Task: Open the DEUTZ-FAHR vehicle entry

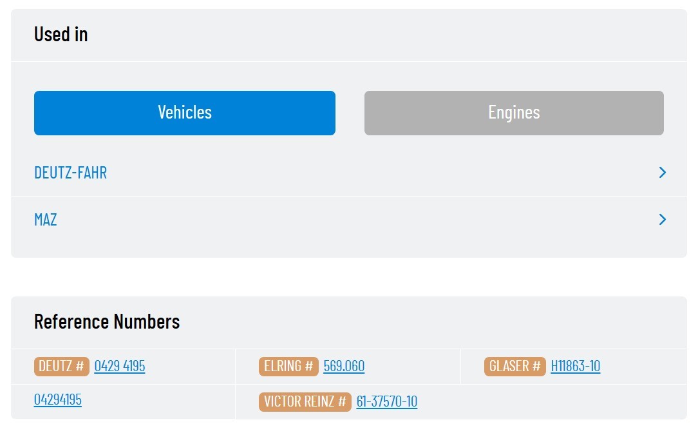Action: tap(70, 173)
